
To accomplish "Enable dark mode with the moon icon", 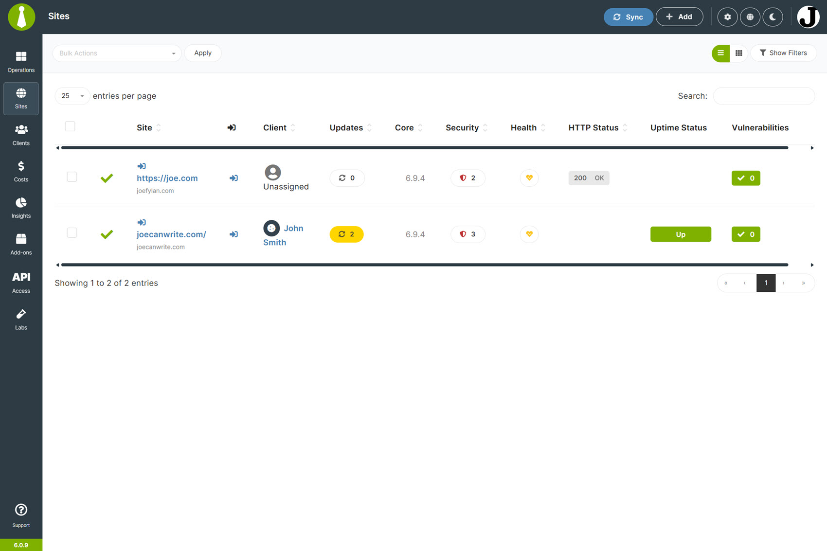I will 773,17.
